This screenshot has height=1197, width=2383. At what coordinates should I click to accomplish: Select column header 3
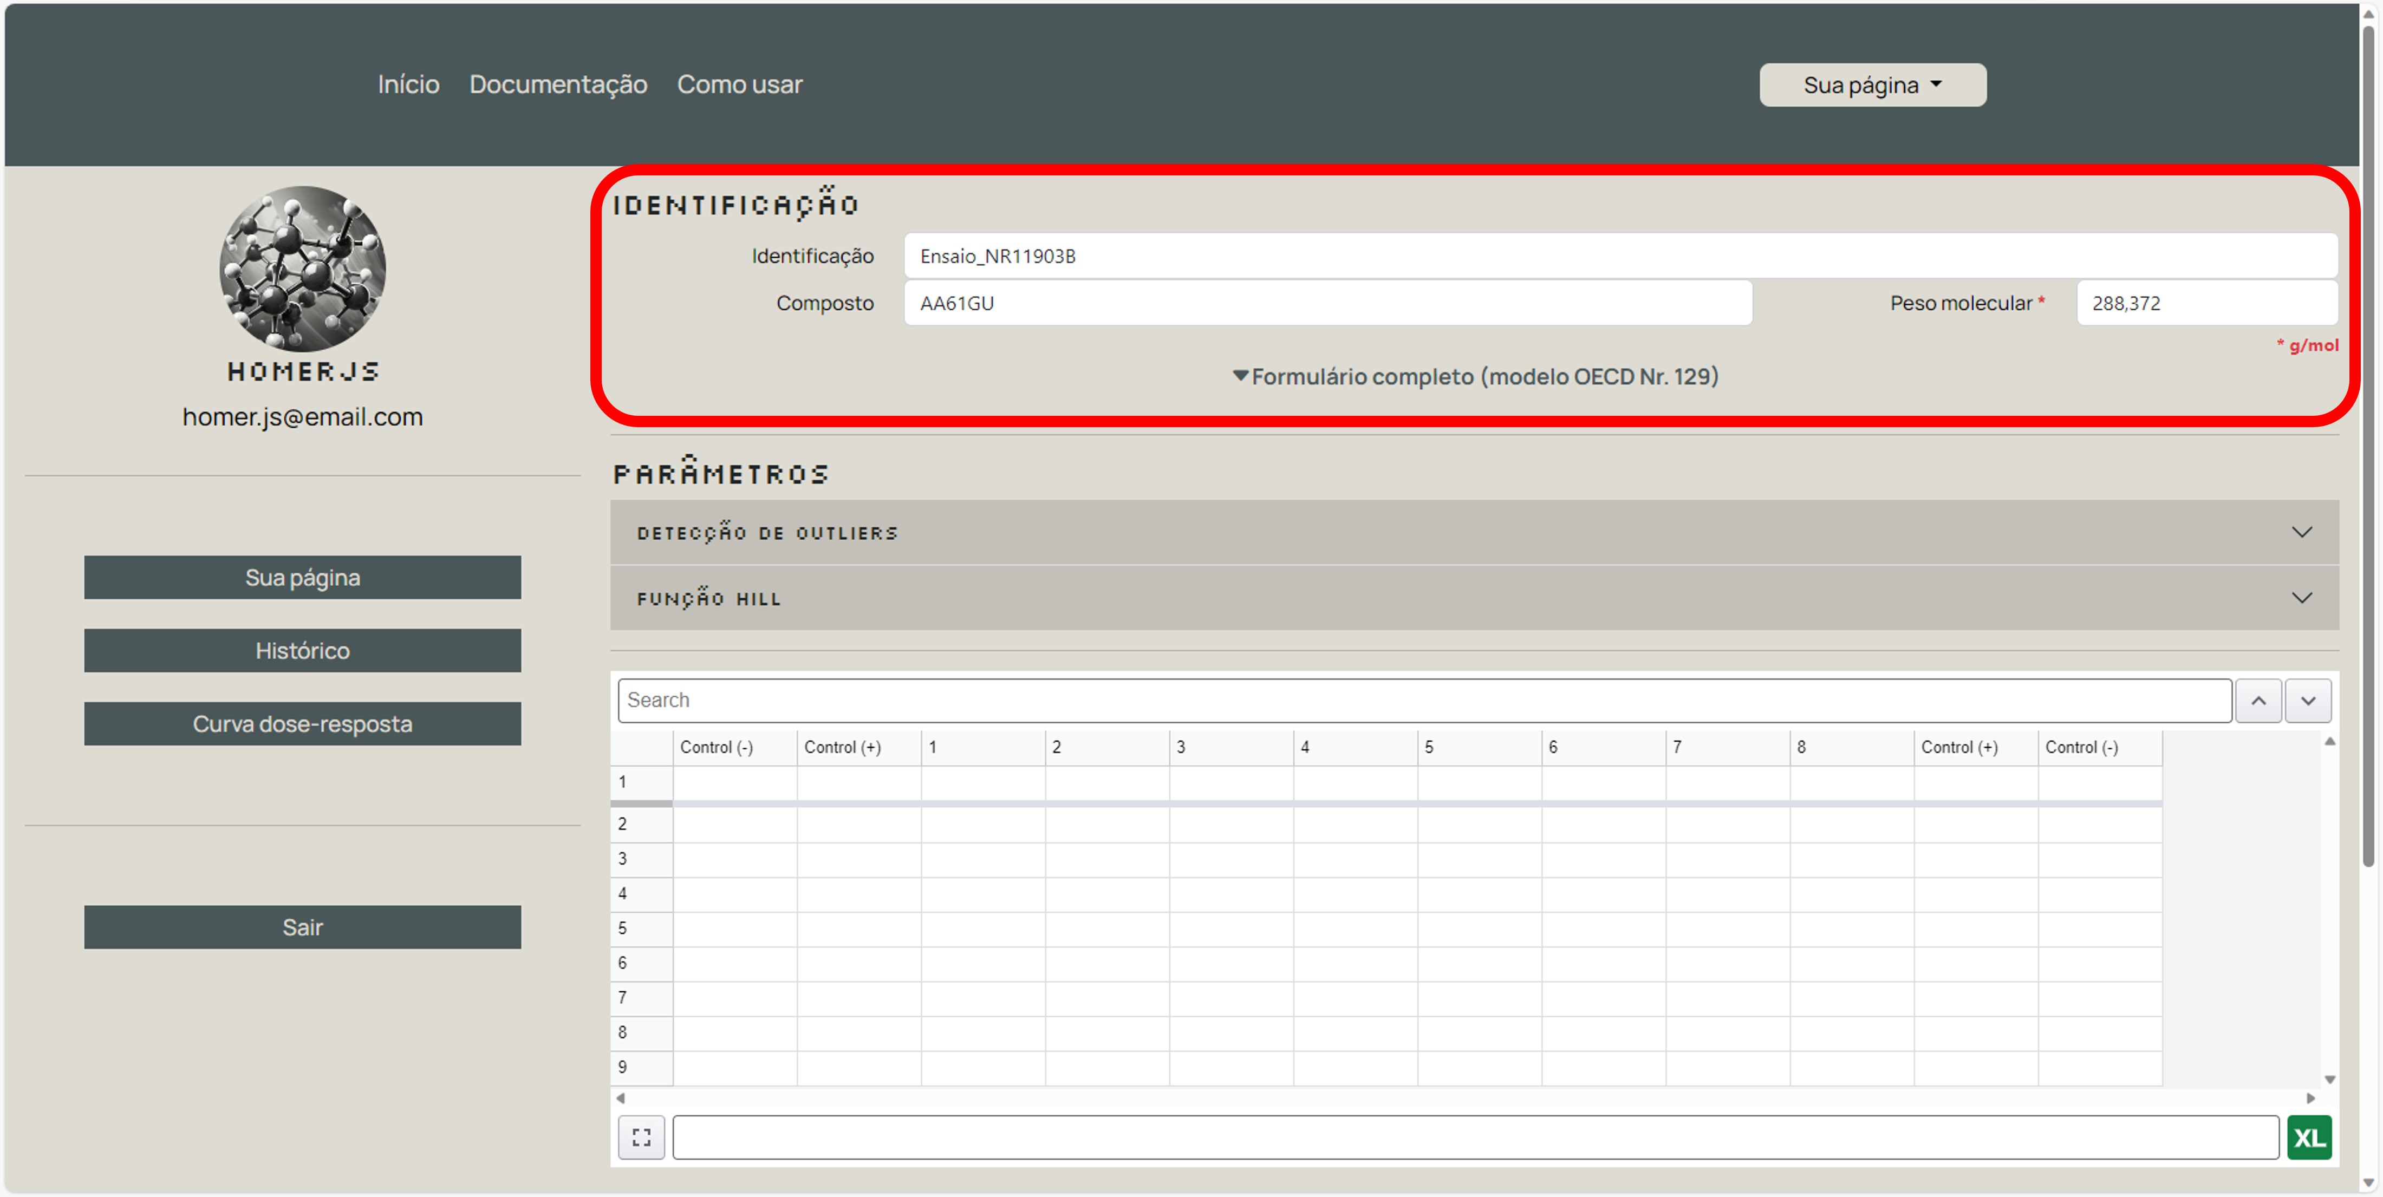[1231, 748]
